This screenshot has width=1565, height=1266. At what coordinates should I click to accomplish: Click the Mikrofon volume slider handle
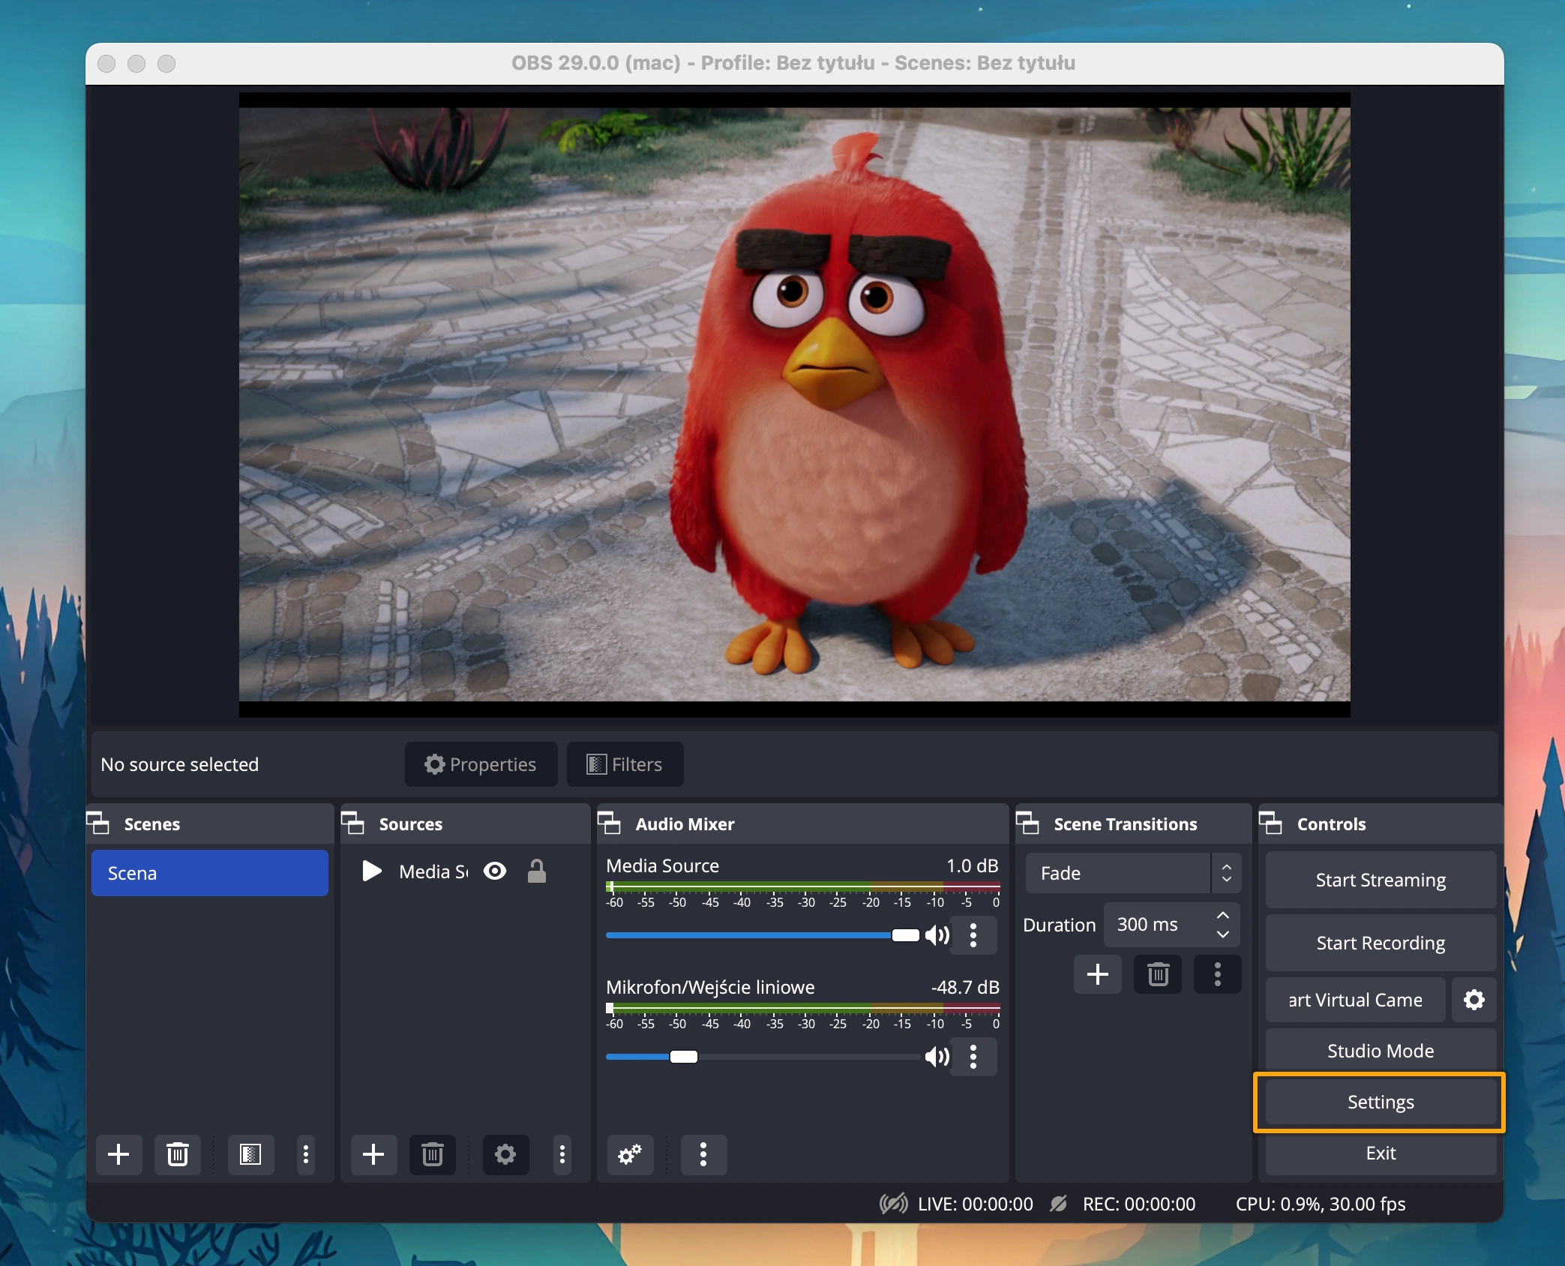point(683,1057)
